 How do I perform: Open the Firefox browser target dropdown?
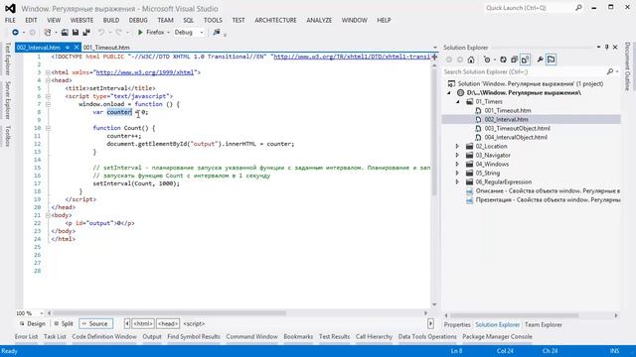coord(168,32)
